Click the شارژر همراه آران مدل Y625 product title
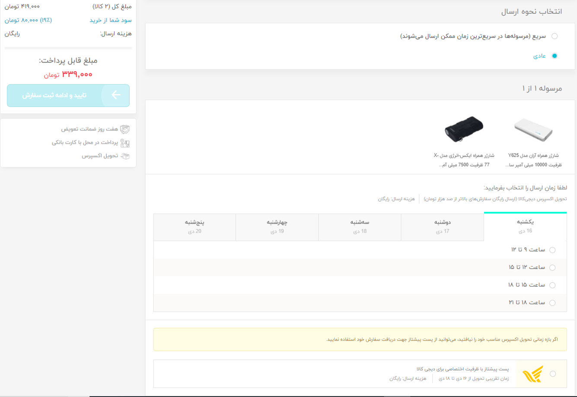The image size is (577, 397). tap(533, 160)
